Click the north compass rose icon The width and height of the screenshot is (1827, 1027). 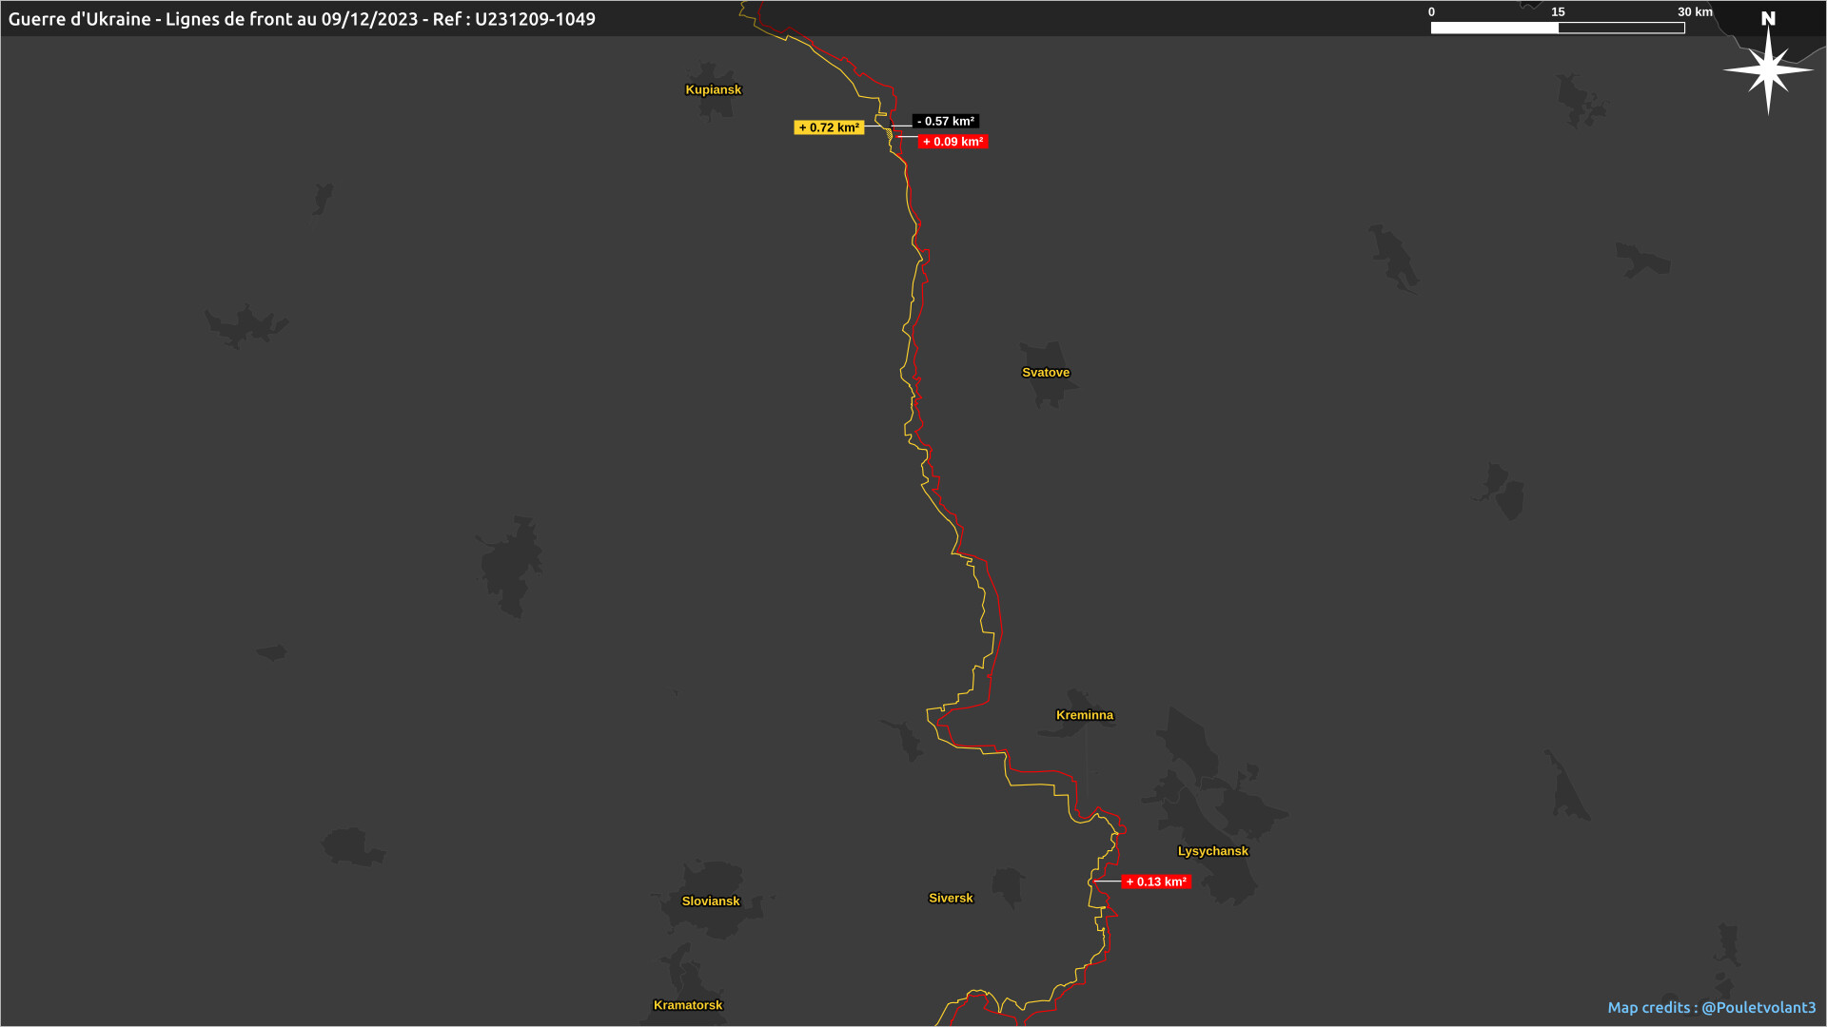(x=1768, y=71)
